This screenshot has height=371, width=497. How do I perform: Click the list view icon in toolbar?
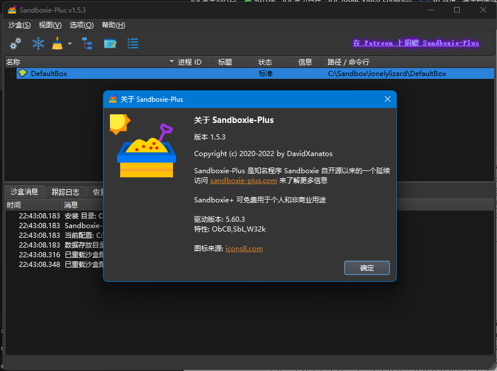[133, 43]
